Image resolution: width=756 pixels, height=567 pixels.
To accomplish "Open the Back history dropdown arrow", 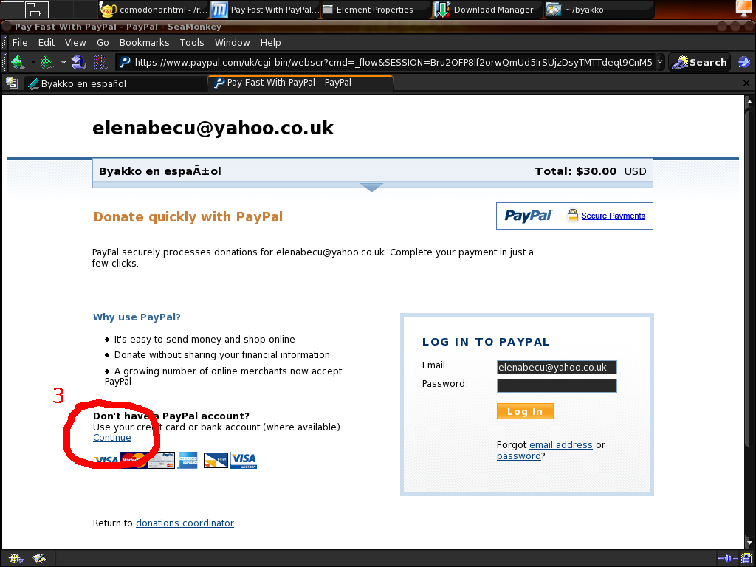I will pos(32,62).
